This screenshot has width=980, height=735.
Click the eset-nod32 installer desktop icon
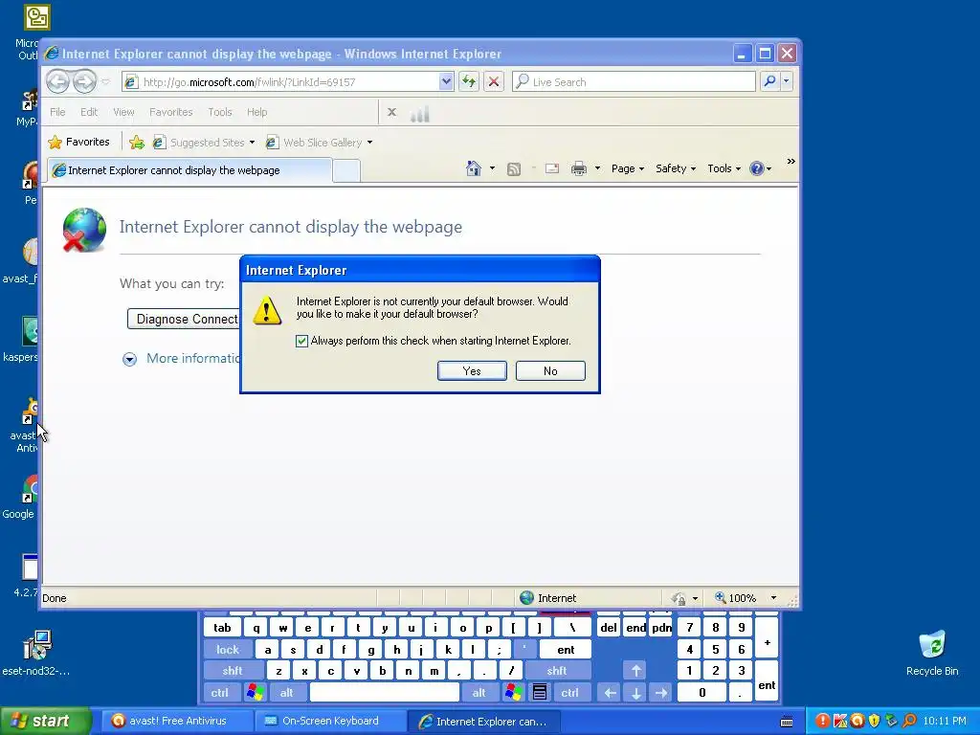[36, 653]
